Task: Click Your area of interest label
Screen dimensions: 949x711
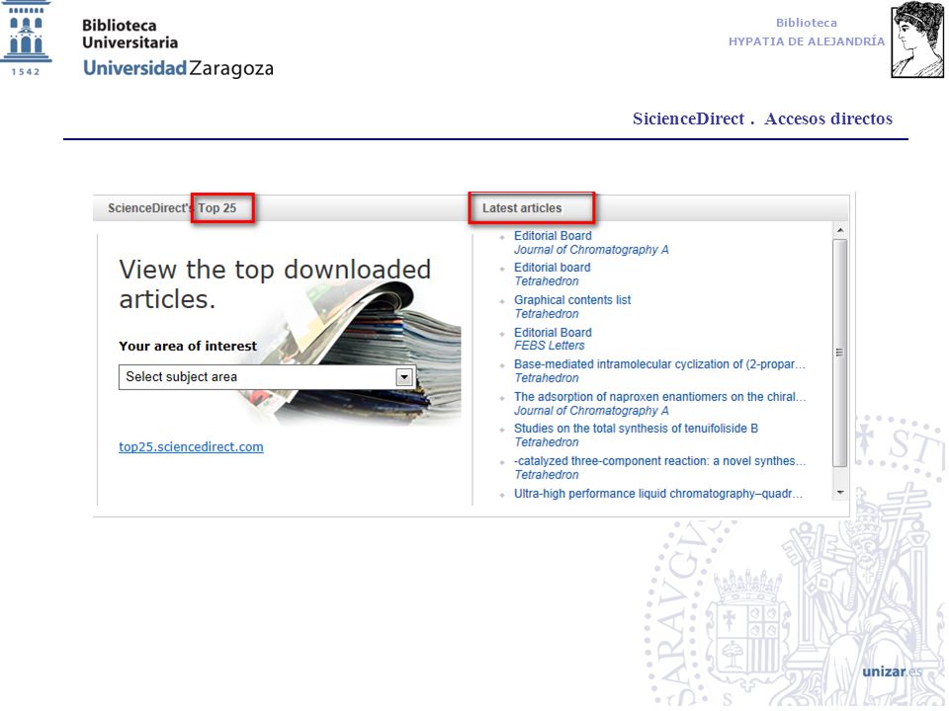Action: 188,346
